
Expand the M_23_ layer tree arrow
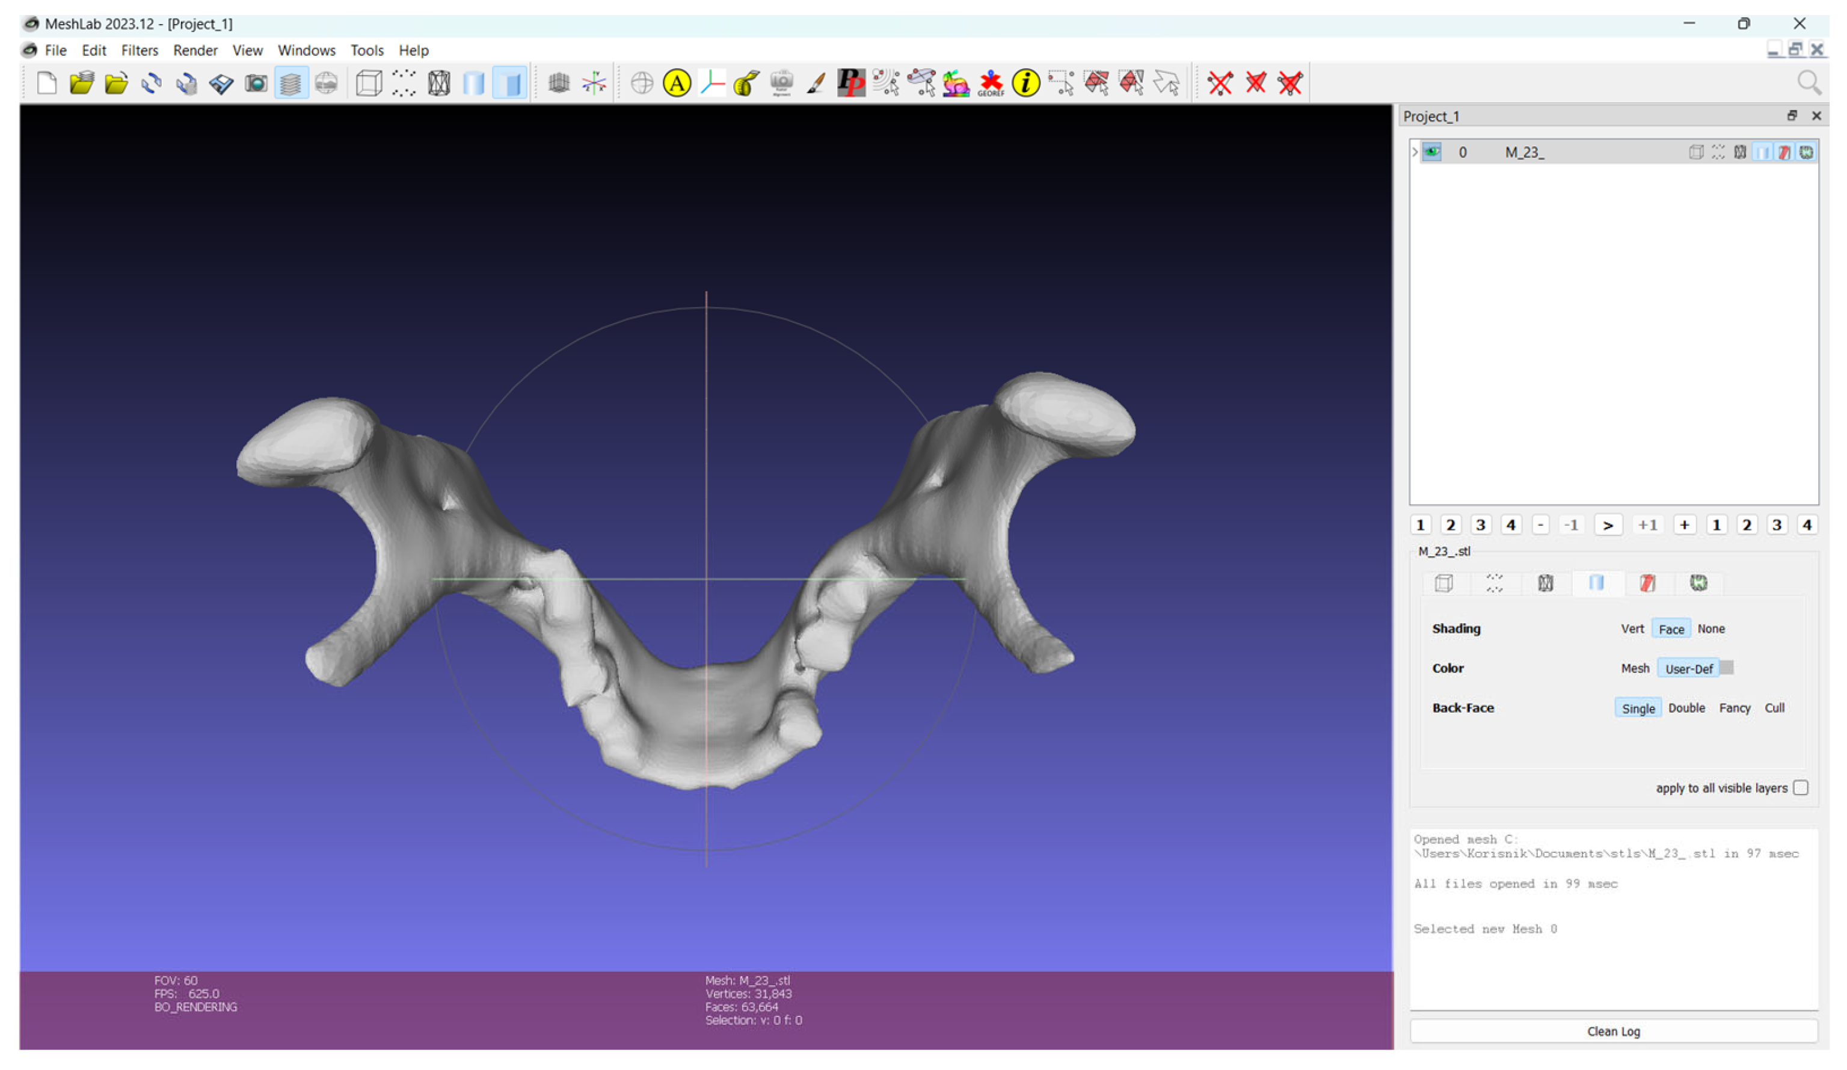pyautogui.click(x=1415, y=152)
